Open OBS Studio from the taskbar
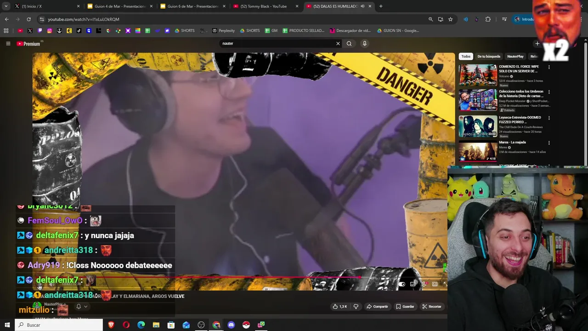 coord(201,325)
